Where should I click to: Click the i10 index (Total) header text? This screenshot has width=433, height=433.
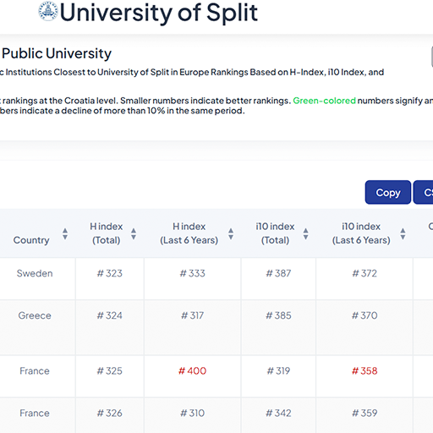point(275,233)
